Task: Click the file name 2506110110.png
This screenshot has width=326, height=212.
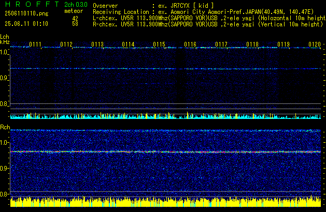Action: tap(26, 13)
